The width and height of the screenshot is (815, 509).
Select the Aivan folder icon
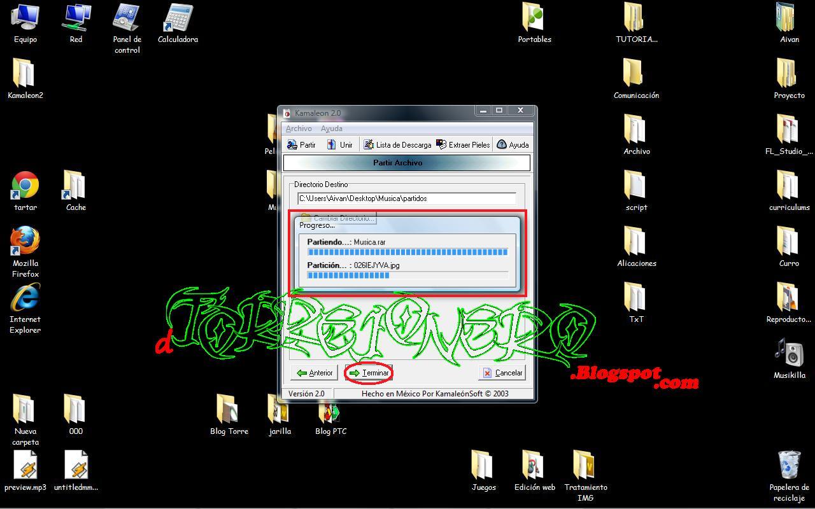[789, 24]
